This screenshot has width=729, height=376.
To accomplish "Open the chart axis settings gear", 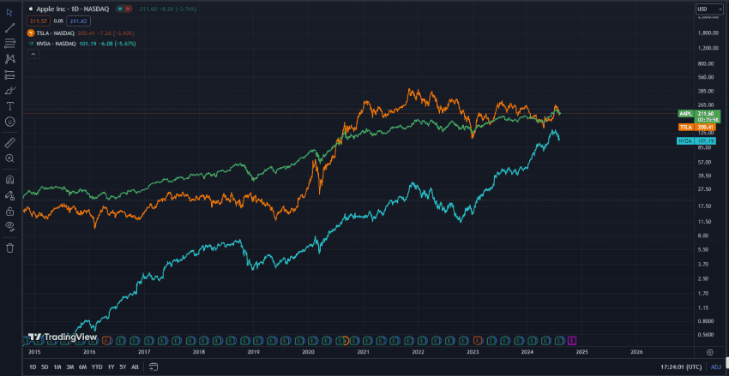I will pos(710,353).
